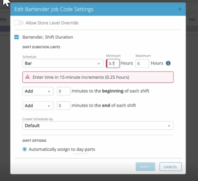Close the Edit Bartender Job Code dialog
198x181 pixels.
[180, 9]
